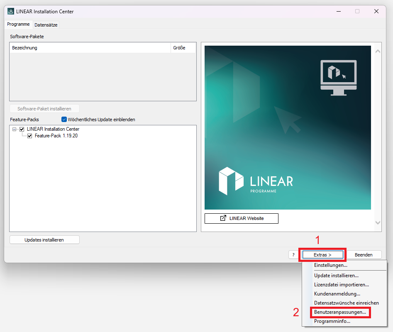The width and height of the screenshot is (393, 332).
Task: Click the question mark help button
Action: tap(293, 255)
